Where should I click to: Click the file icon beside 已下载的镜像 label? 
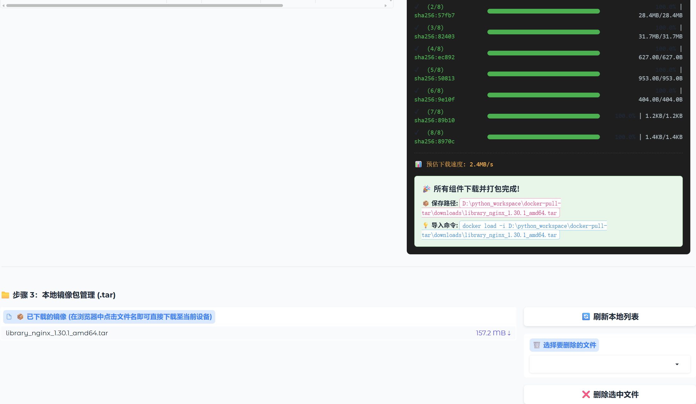[x=9, y=317]
